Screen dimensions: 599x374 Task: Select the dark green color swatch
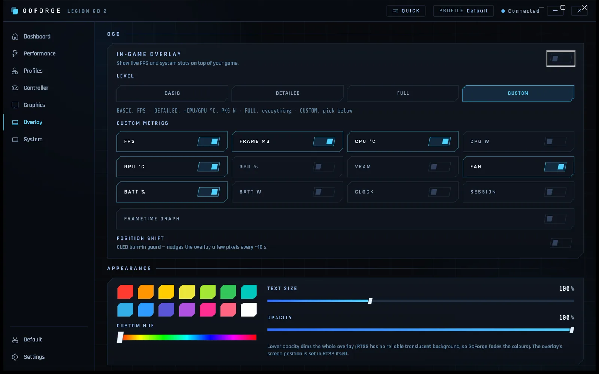[228, 292]
